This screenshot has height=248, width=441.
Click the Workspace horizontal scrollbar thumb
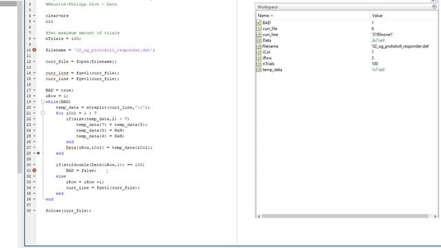tap(345, 216)
